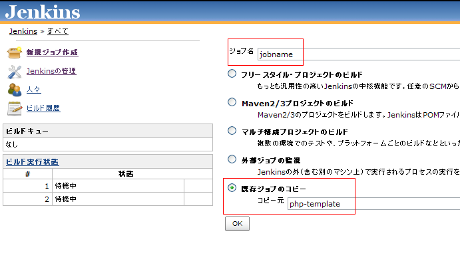Select freestyle project build radio button

point(232,74)
